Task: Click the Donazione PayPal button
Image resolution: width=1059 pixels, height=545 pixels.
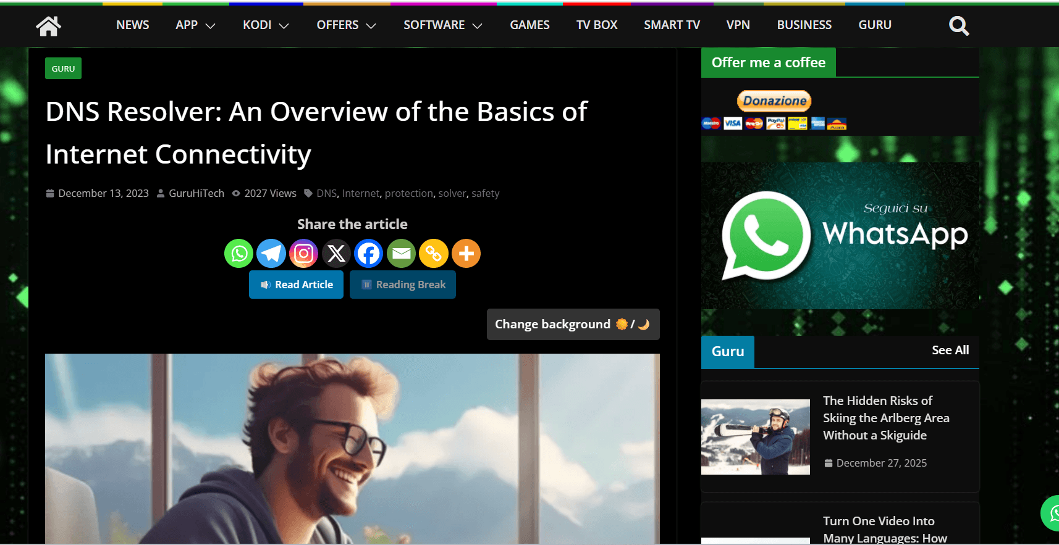Action: [x=774, y=101]
